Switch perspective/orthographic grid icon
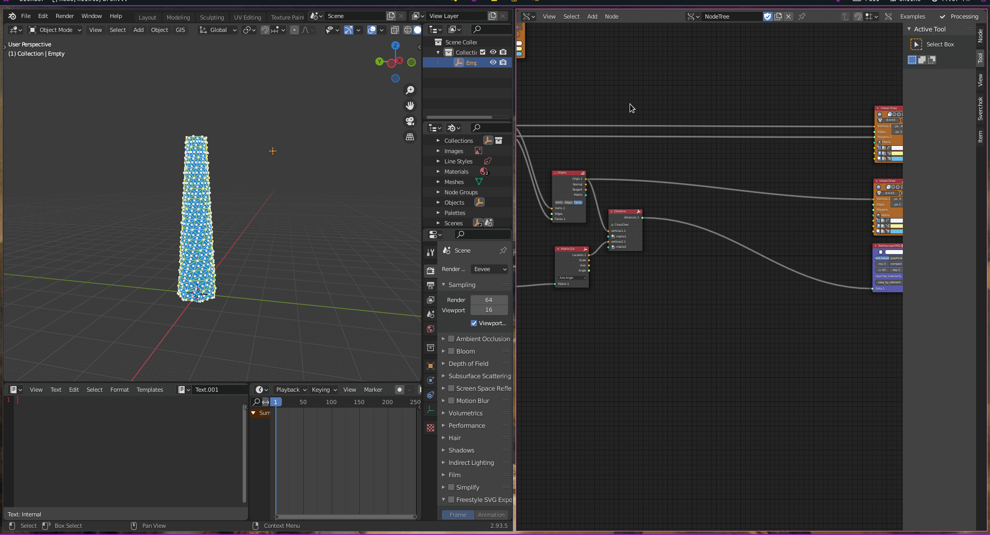 pyautogui.click(x=410, y=137)
